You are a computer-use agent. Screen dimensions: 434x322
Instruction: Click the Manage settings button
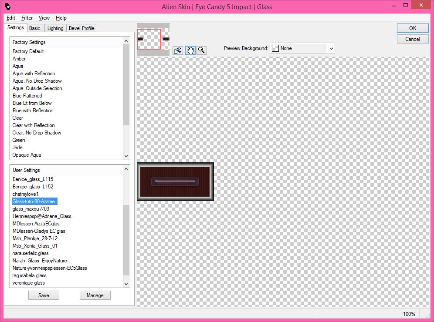(95, 295)
